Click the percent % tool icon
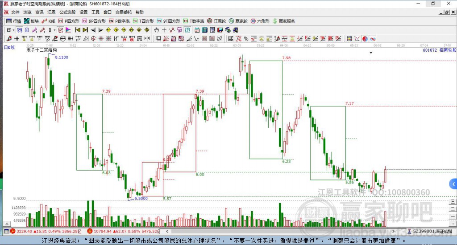Viewport: 457px width, 245px height. click(246, 39)
